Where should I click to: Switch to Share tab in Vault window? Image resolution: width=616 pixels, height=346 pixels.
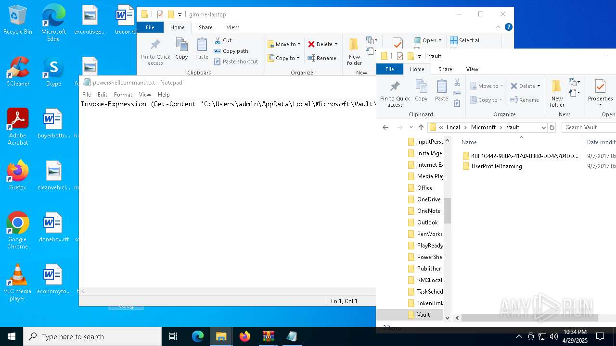[445, 69]
